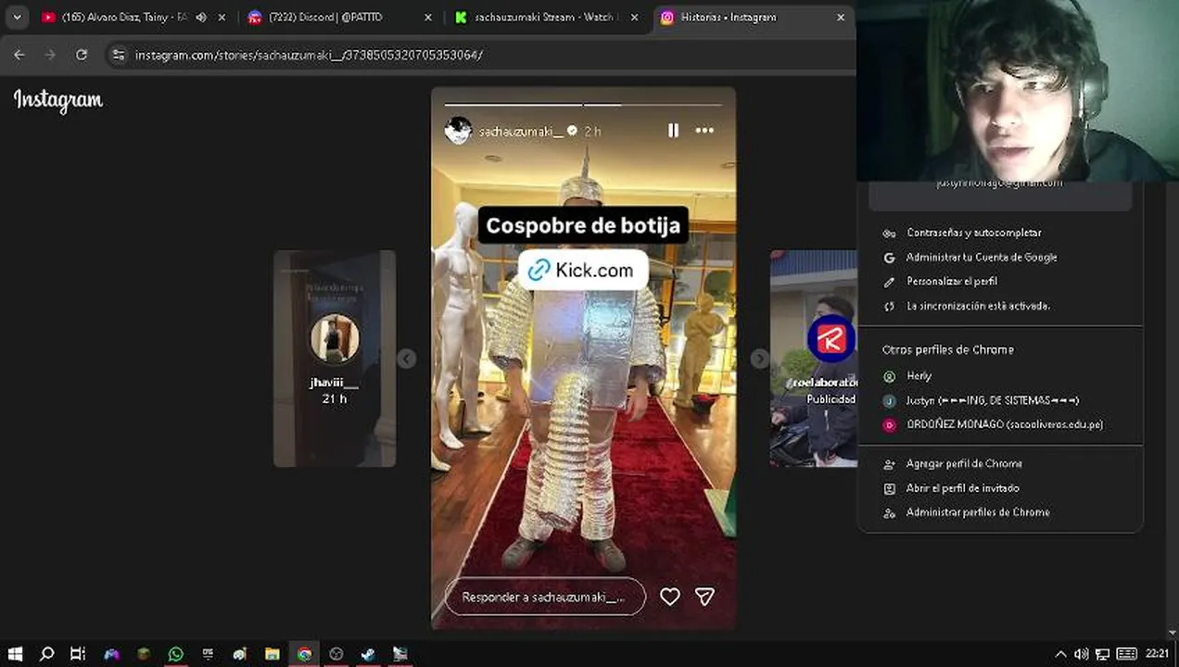Open WhatsApp from the taskbar
The height and width of the screenshot is (667, 1179).
(175, 654)
